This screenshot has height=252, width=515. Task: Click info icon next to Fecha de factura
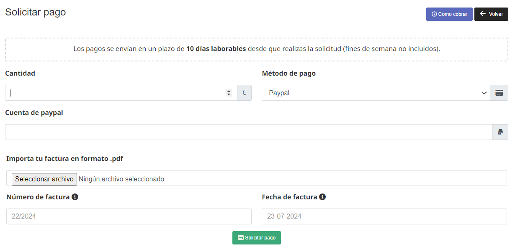pyautogui.click(x=322, y=197)
